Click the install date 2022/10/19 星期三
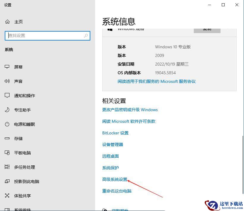 [x=172, y=64]
